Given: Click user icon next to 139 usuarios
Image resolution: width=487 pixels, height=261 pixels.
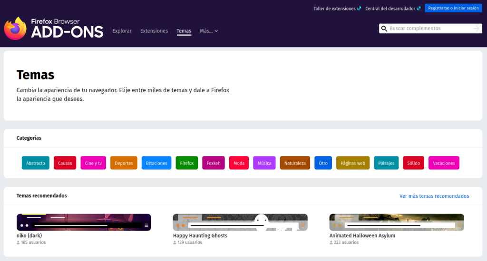Looking at the screenshot, I should [x=175, y=242].
